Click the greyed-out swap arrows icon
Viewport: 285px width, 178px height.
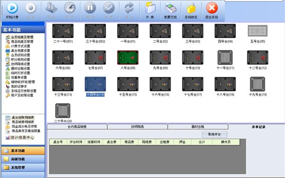pyautogui.click(x=129, y=8)
